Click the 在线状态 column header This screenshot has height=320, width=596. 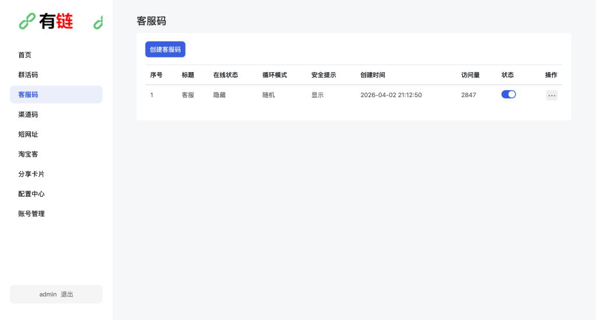click(225, 75)
